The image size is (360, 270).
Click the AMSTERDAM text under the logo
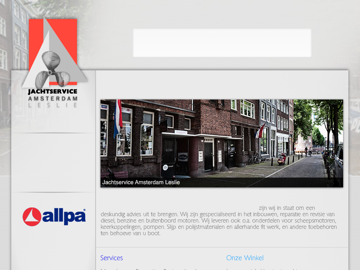(53, 98)
